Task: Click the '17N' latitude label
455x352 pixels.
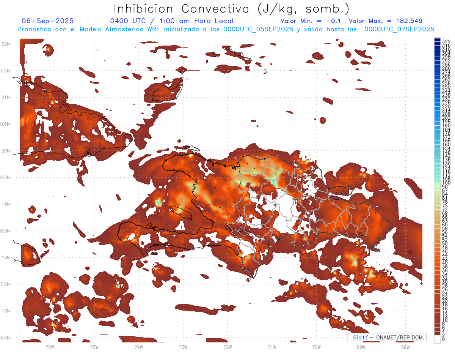Action: pos(6,311)
